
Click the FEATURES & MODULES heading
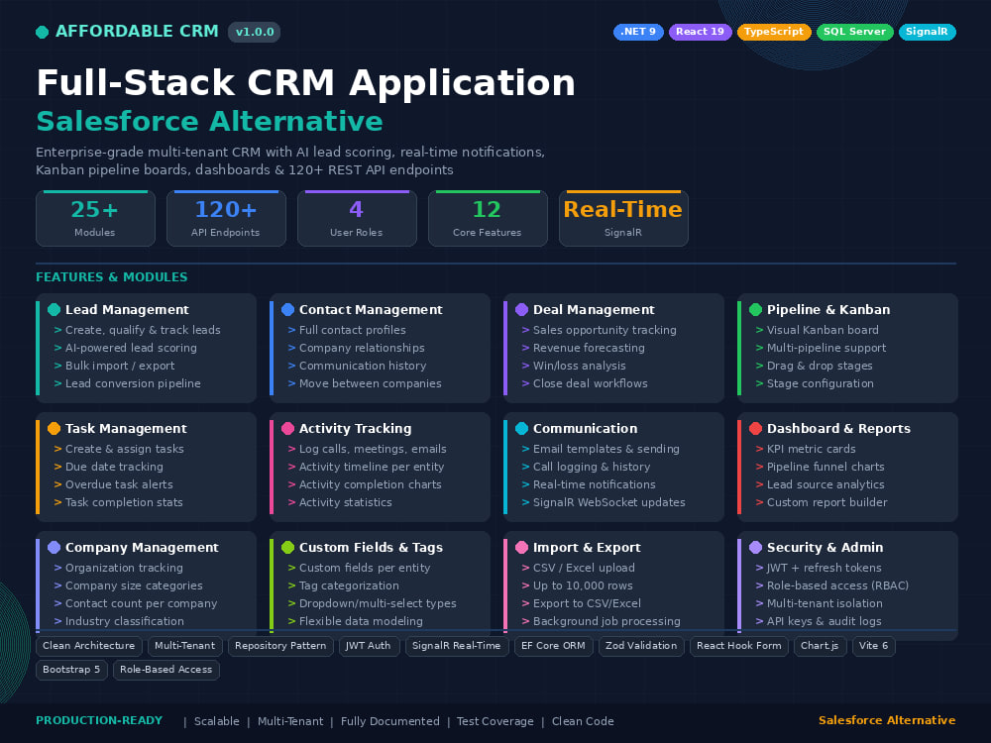pyautogui.click(x=111, y=276)
